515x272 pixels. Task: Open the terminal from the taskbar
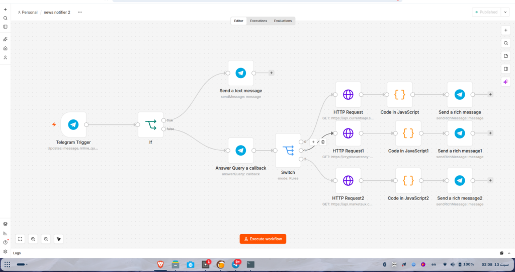tap(250, 264)
